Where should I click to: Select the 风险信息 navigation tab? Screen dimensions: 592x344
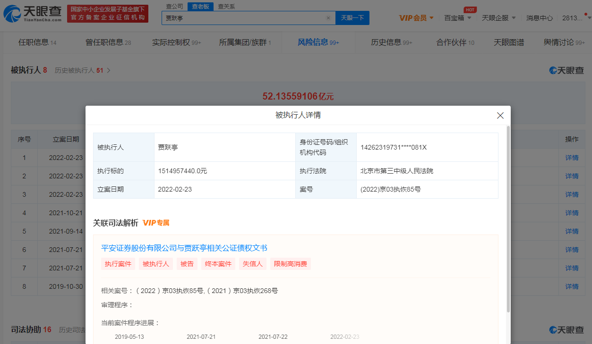pos(318,42)
